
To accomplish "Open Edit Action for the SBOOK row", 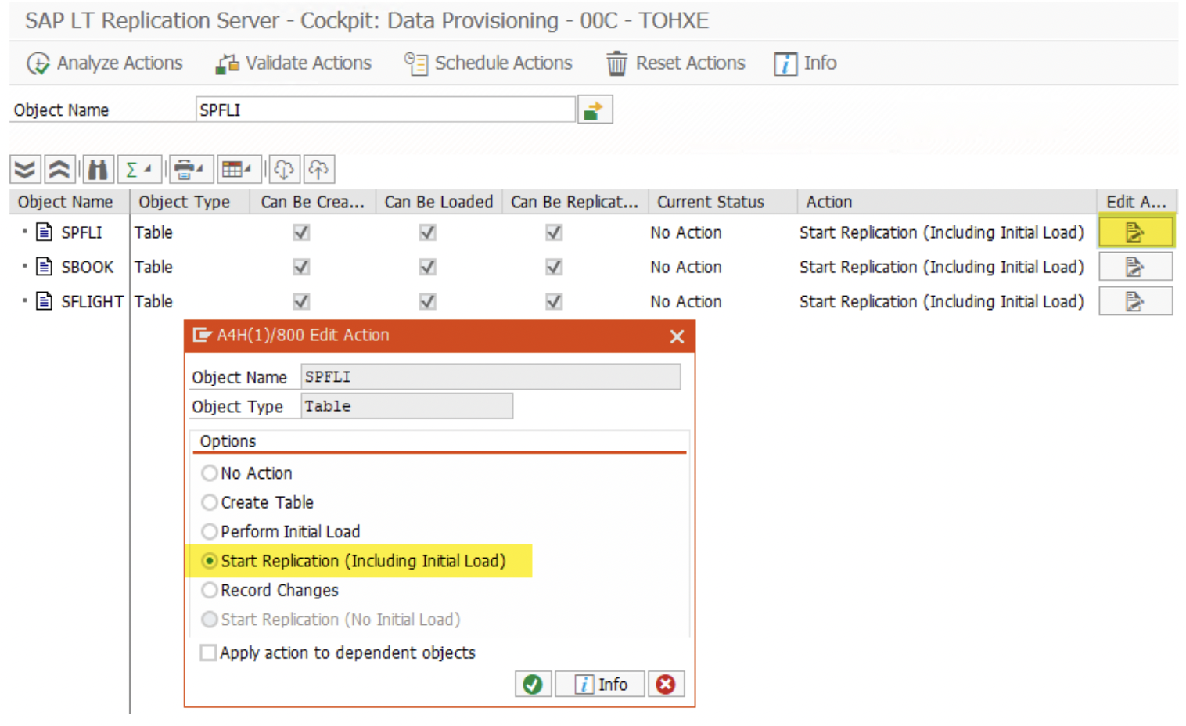I will point(1135,267).
